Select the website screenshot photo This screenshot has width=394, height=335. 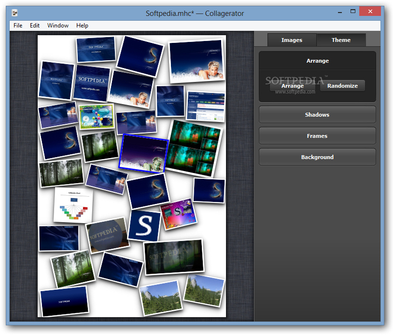coord(206,107)
